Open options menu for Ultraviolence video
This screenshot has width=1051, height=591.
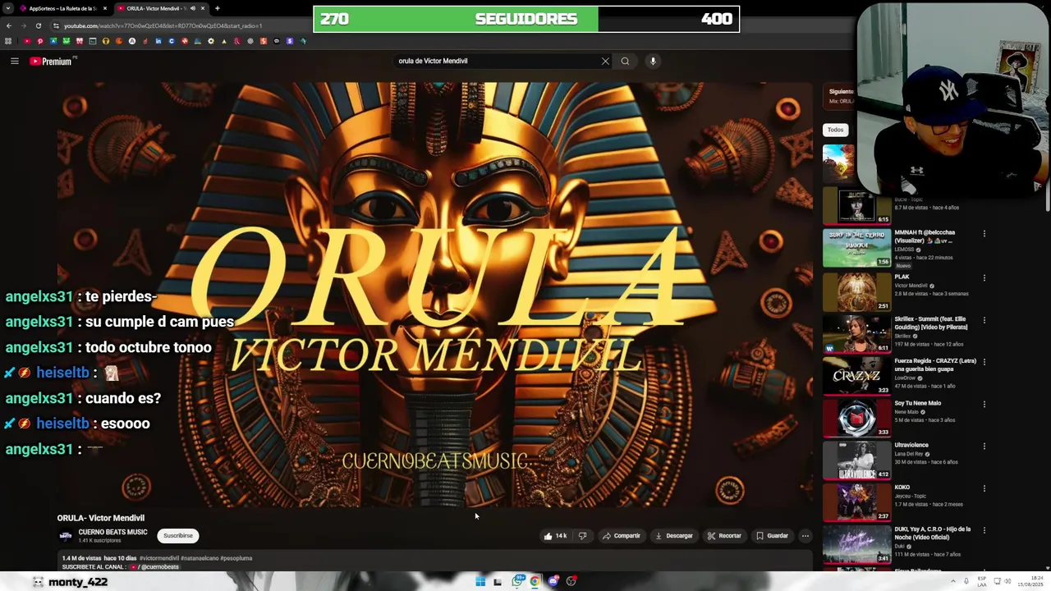coord(984,447)
